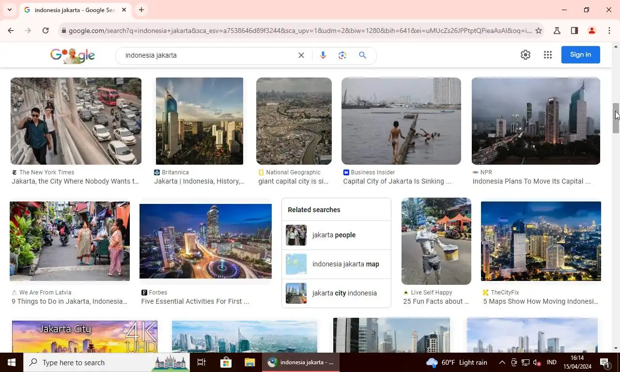Close the indonesia jakarta tab
620x372 pixels.
point(124,10)
